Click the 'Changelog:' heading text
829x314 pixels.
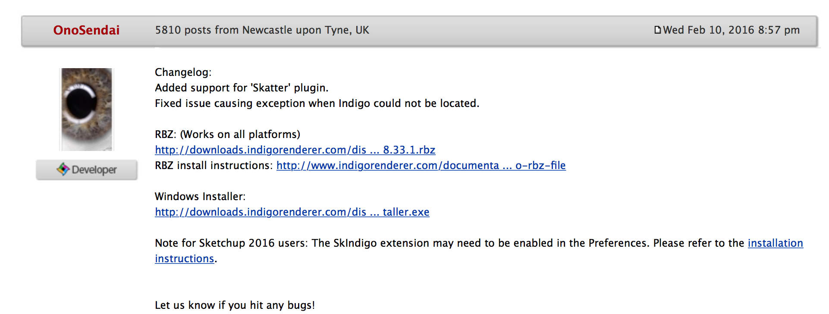pos(183,72)
